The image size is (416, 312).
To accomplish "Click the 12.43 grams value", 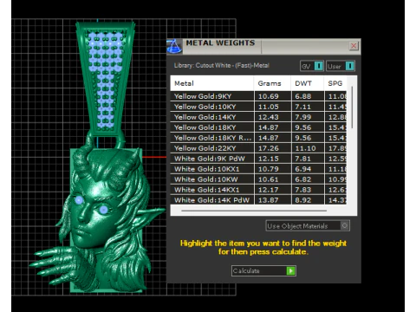I will pyautogui.click(x=269, y=117).
